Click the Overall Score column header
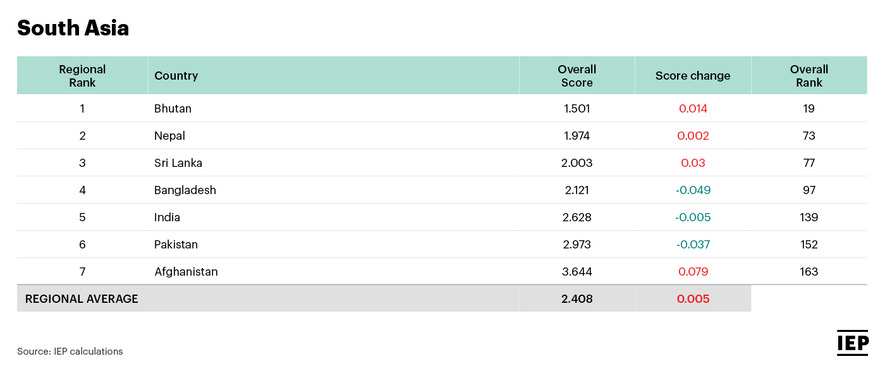The image size is (885, 373). pyautogui.click(x=577, y=76)
